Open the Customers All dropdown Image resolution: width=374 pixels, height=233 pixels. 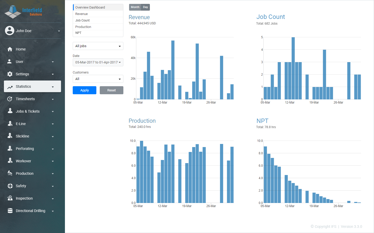(x=98, y=79)
